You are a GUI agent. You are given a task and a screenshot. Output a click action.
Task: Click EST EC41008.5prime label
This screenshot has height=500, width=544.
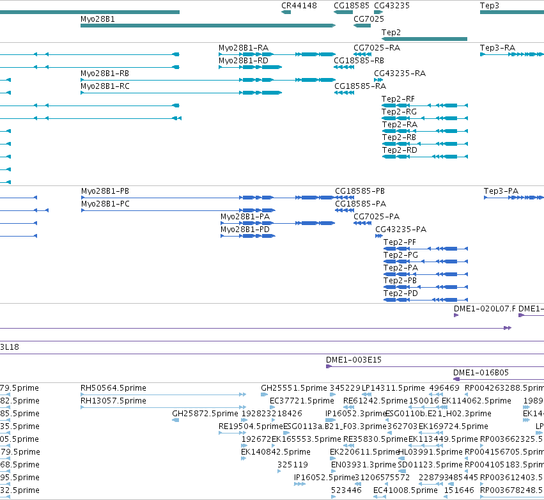coord(405,490)
